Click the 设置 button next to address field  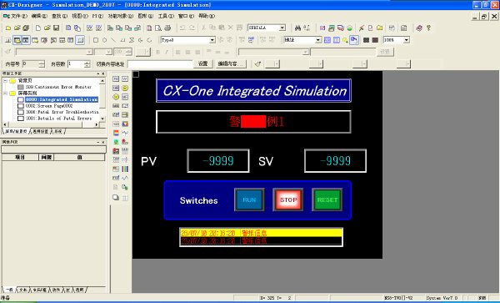202,64
